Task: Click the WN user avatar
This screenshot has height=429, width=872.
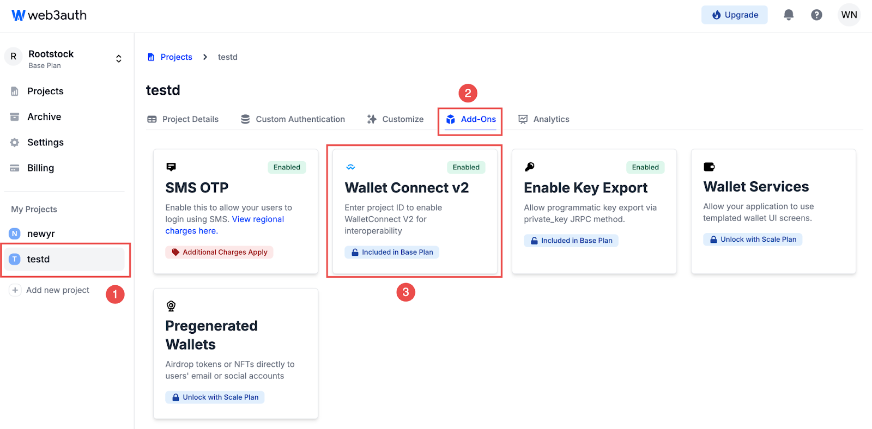Action: tap(849, 15)
